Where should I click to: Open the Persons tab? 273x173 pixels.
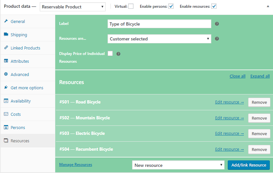(x=18, y=127)
